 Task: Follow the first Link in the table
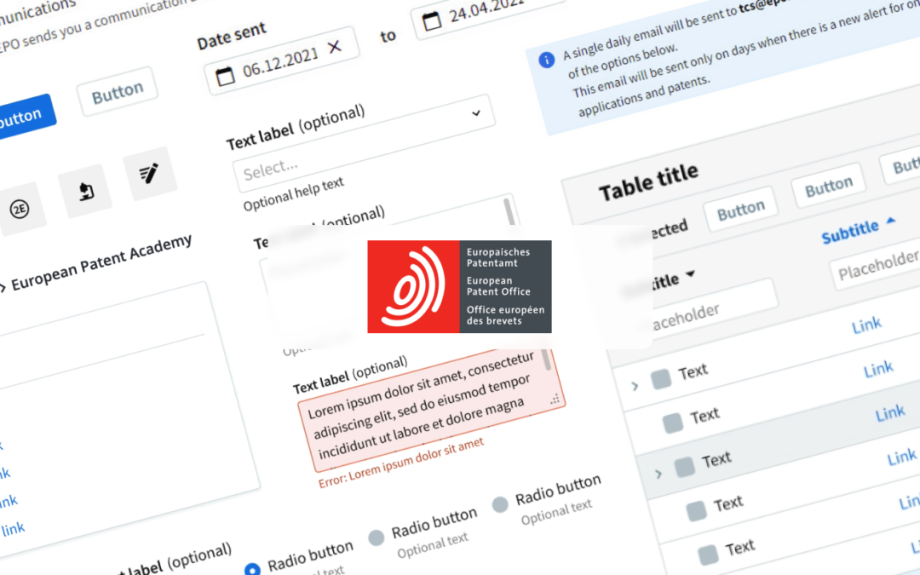point(866,325)
